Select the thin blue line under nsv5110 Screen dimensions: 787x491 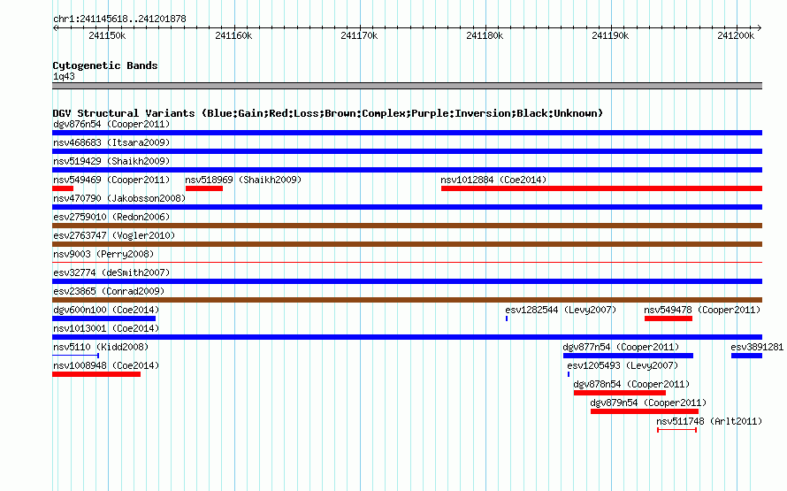75,356
